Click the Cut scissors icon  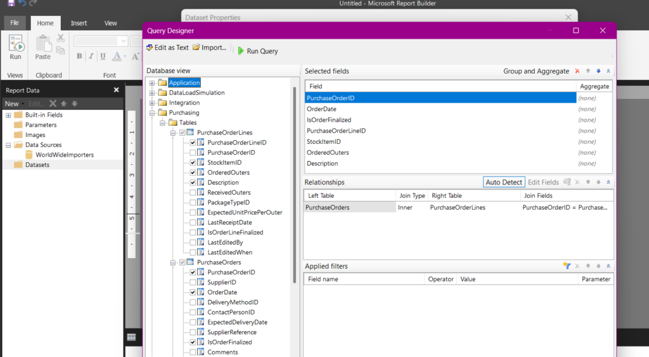coord(60,38)
